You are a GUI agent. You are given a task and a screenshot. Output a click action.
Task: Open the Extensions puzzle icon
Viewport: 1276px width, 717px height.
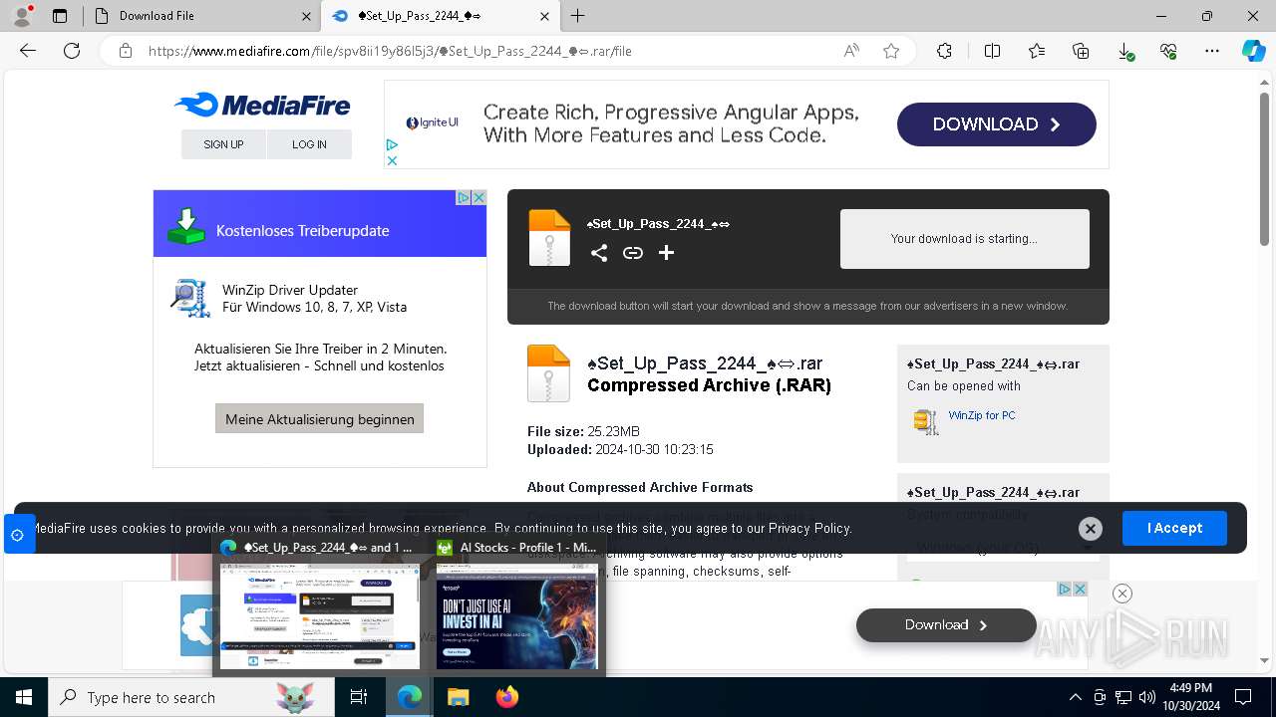(944, 51)
